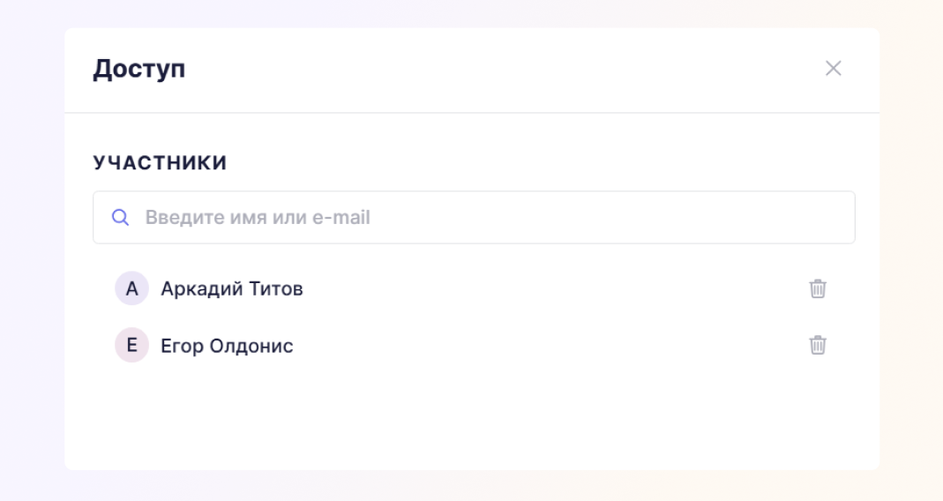Image resolution: width=943 pixels, height=501 pixels.
Task: Click the dialog header beside Доступ
Action: point(505,69)
